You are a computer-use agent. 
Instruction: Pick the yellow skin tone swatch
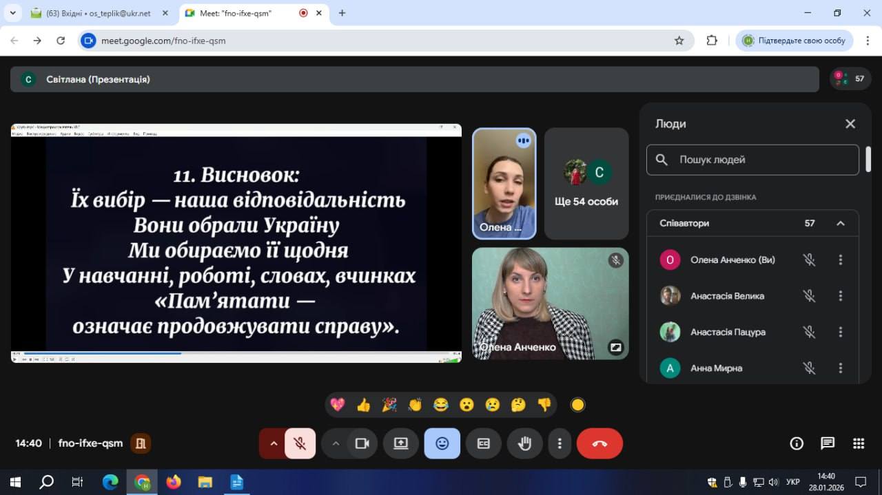click(x=577, y=405)
